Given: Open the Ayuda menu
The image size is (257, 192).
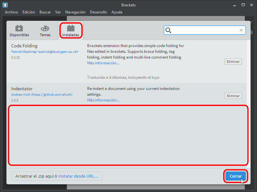Looking at the screenshot, I should click(x=117, y=12).
